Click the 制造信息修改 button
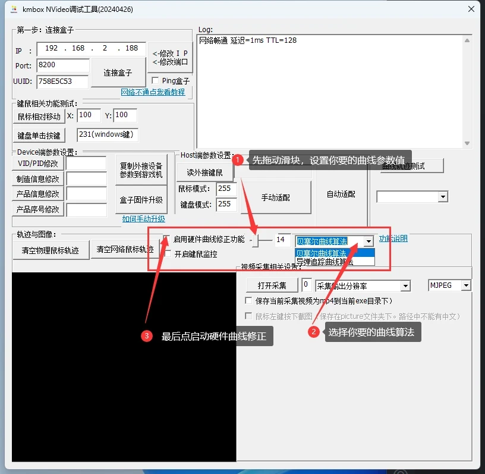485x474 pixels. 37,179
